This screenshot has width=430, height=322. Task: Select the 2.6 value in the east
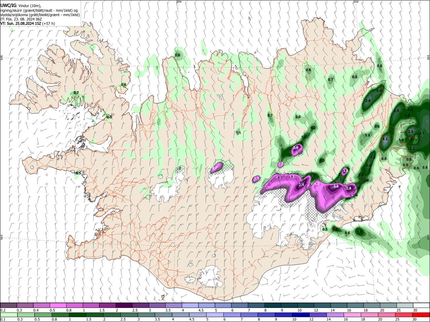pyautogui.click(x=396, y=111)
